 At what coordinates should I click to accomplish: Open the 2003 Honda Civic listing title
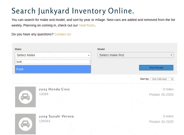coord(54,89)
